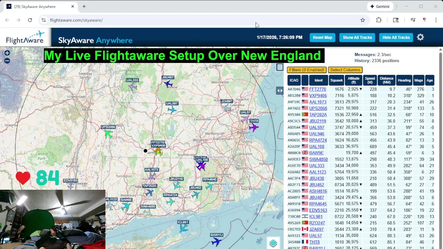
Task: Click the FlightAware logo
Action: pos(25,37)
